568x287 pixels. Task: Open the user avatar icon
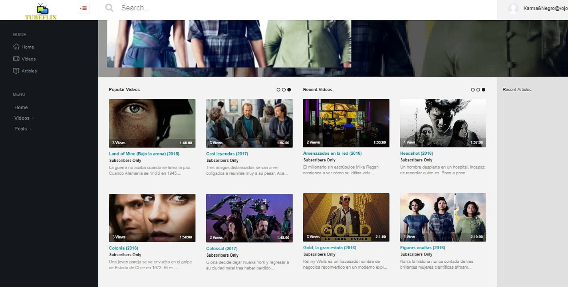point(513,8)
